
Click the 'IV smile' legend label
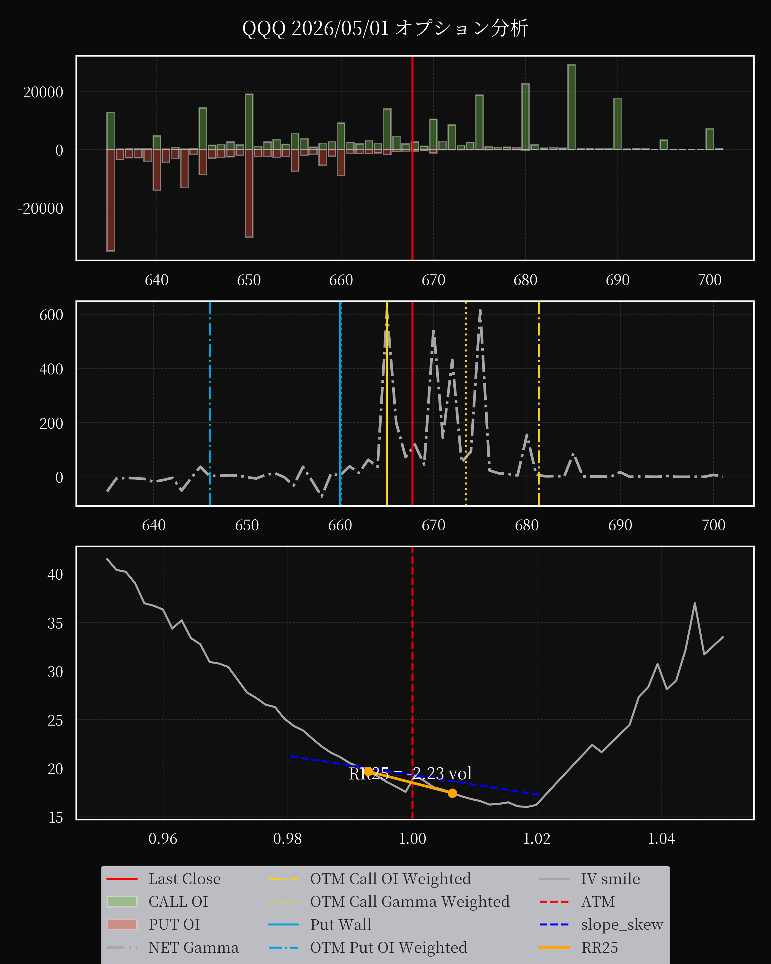(611, 879)
